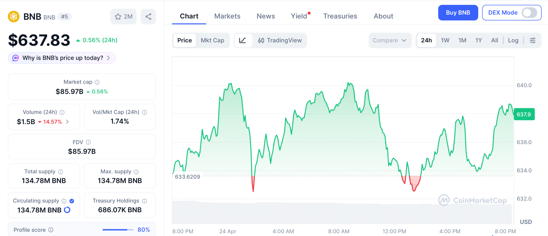The image size is (548, 236).
Task: Click Market cap info icon
Action: (97, 82)
